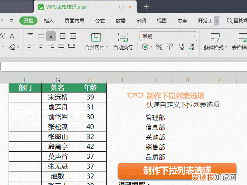Image resolution: width=247 pixels, height=185 pixels.
Task: Select column H header
Action: pos(90,80)
